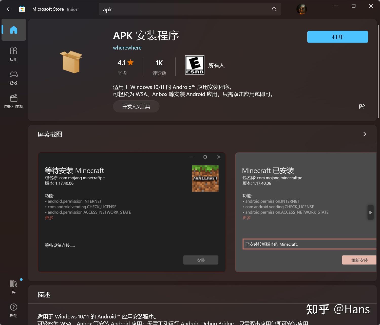Navigate back with the arrow
This screenshot has width=380, height=325.
[9, 9]
